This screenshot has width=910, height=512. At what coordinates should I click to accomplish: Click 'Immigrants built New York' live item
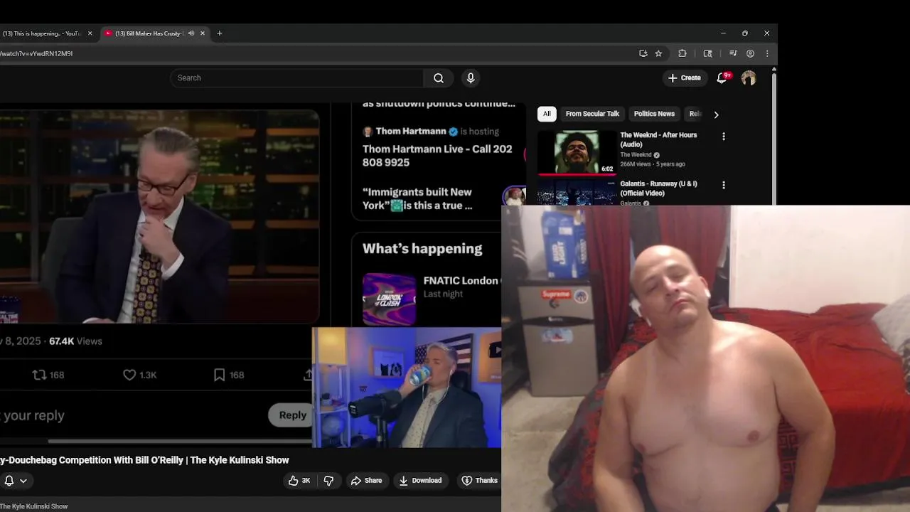pos(417,198)
